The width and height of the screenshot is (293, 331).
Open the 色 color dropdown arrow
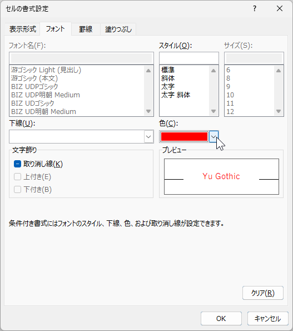pos(213,137)
